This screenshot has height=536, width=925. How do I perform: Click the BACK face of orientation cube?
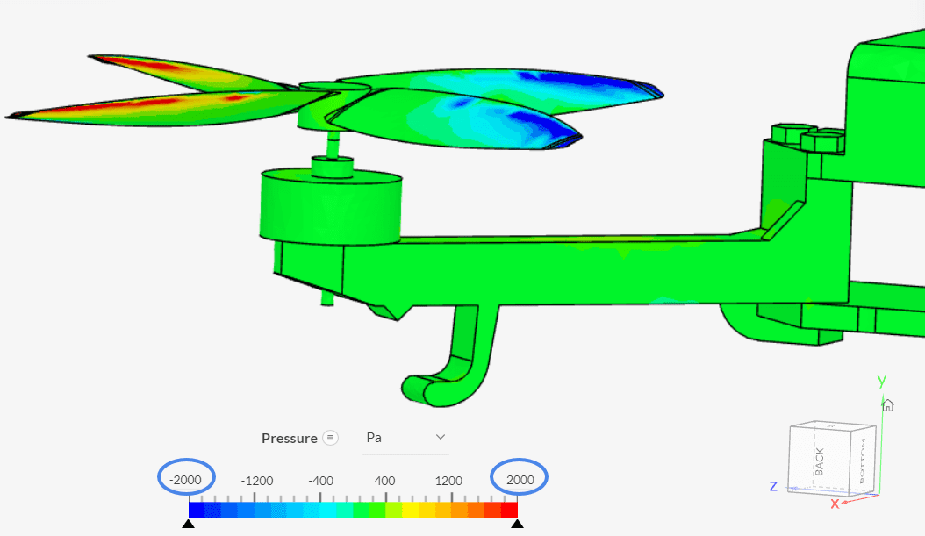[820, 459]
